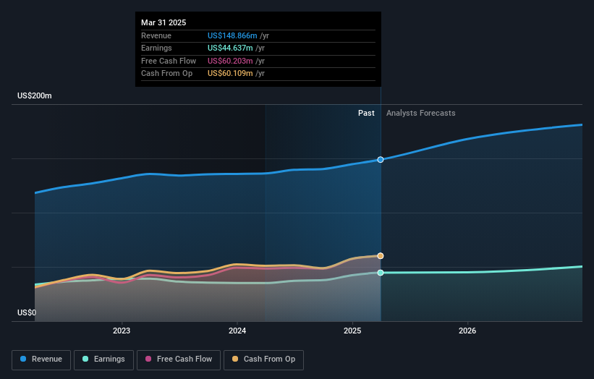Click the 2024 x-axis label
The image size is (594, 379).
pyautogui.click(x=237, y=331)
